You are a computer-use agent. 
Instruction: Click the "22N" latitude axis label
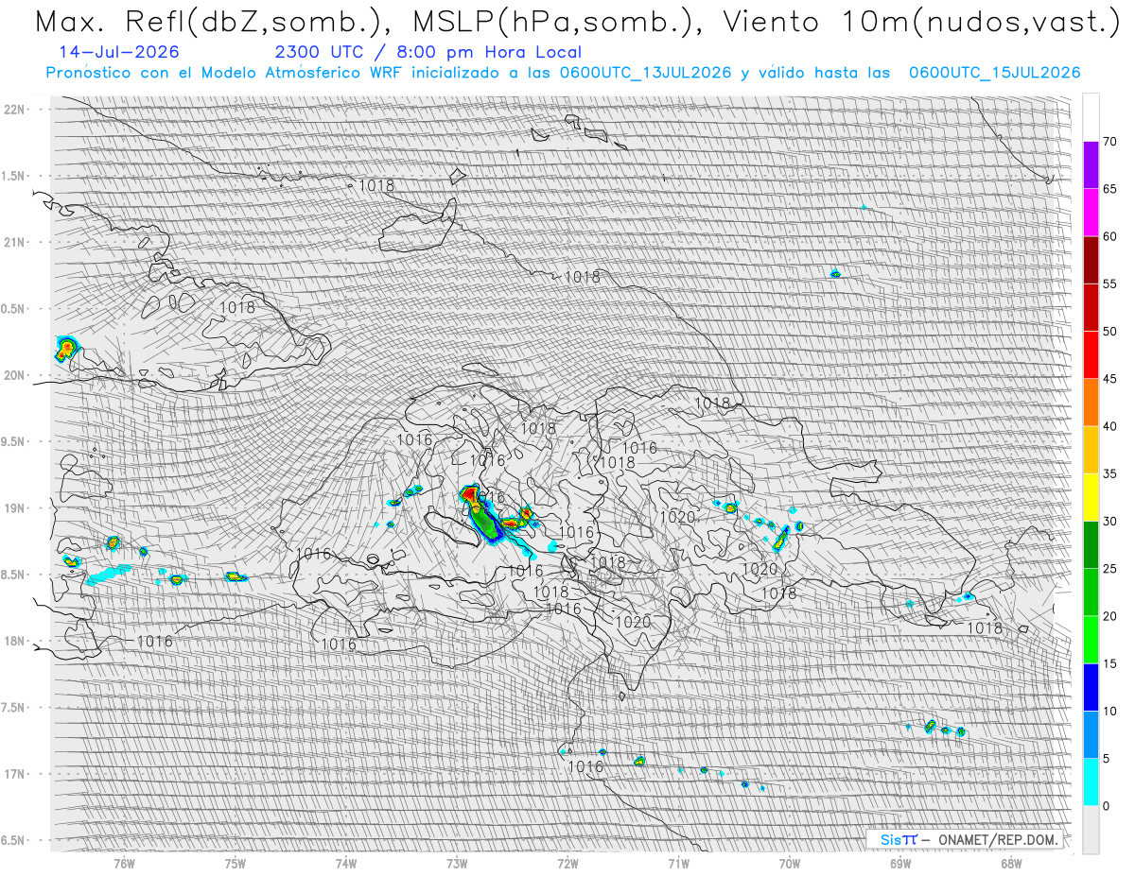15,110
